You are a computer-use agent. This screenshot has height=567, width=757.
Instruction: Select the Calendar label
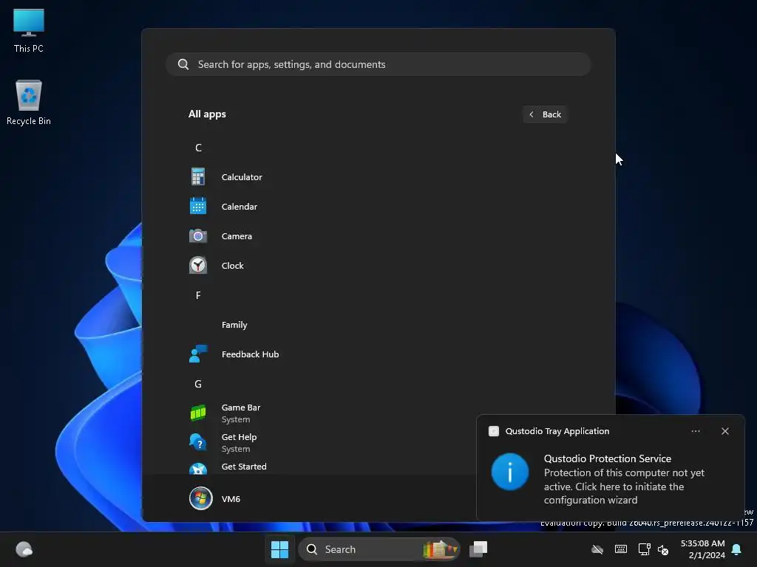tap(240, 207)
